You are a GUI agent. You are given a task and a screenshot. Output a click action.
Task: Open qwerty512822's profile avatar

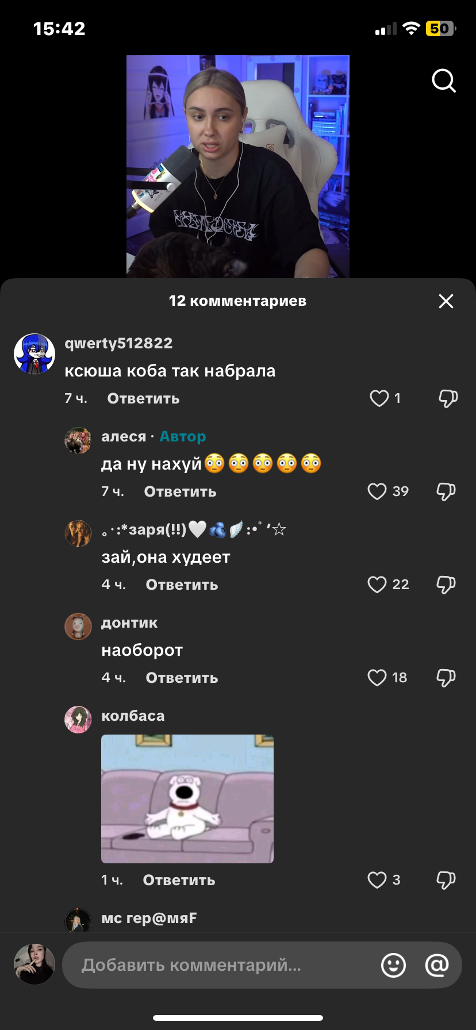[x=34, y=353]
